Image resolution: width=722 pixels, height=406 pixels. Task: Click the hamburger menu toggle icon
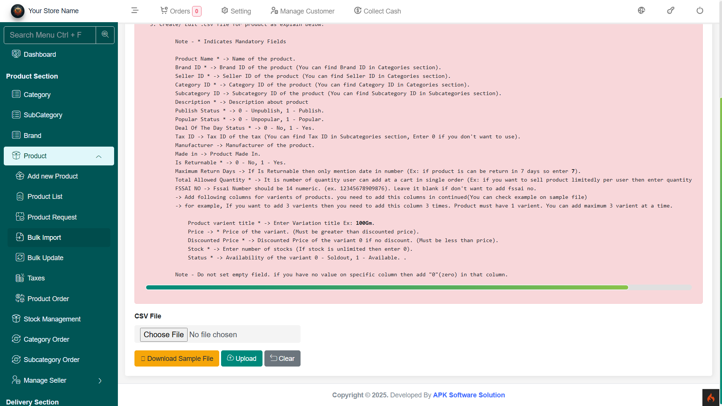point(135,11)
